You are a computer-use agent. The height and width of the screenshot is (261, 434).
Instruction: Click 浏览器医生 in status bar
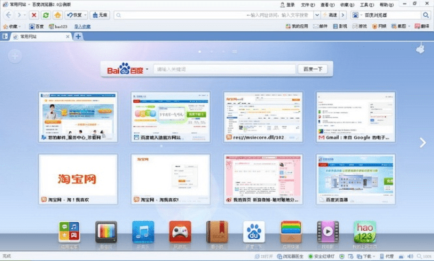290,256
